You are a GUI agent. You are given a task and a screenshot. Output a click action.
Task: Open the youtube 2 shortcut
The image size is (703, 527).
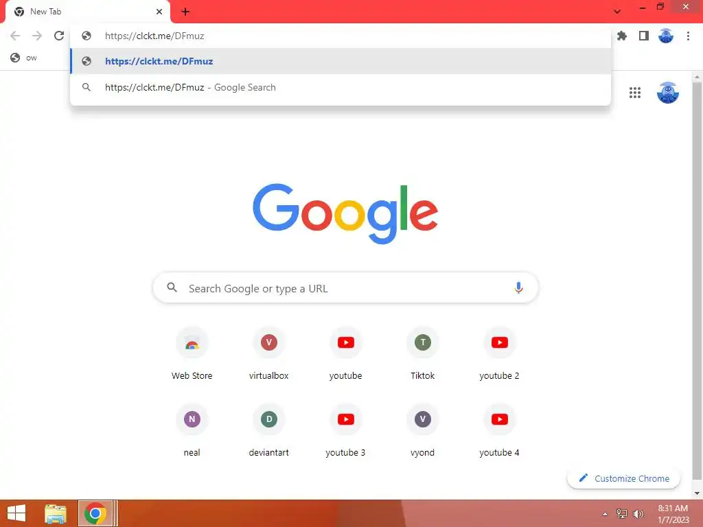point(500,355)
